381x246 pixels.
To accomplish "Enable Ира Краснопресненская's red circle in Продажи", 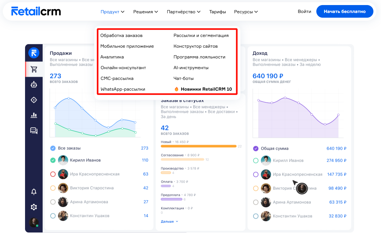I will point(53,174).
